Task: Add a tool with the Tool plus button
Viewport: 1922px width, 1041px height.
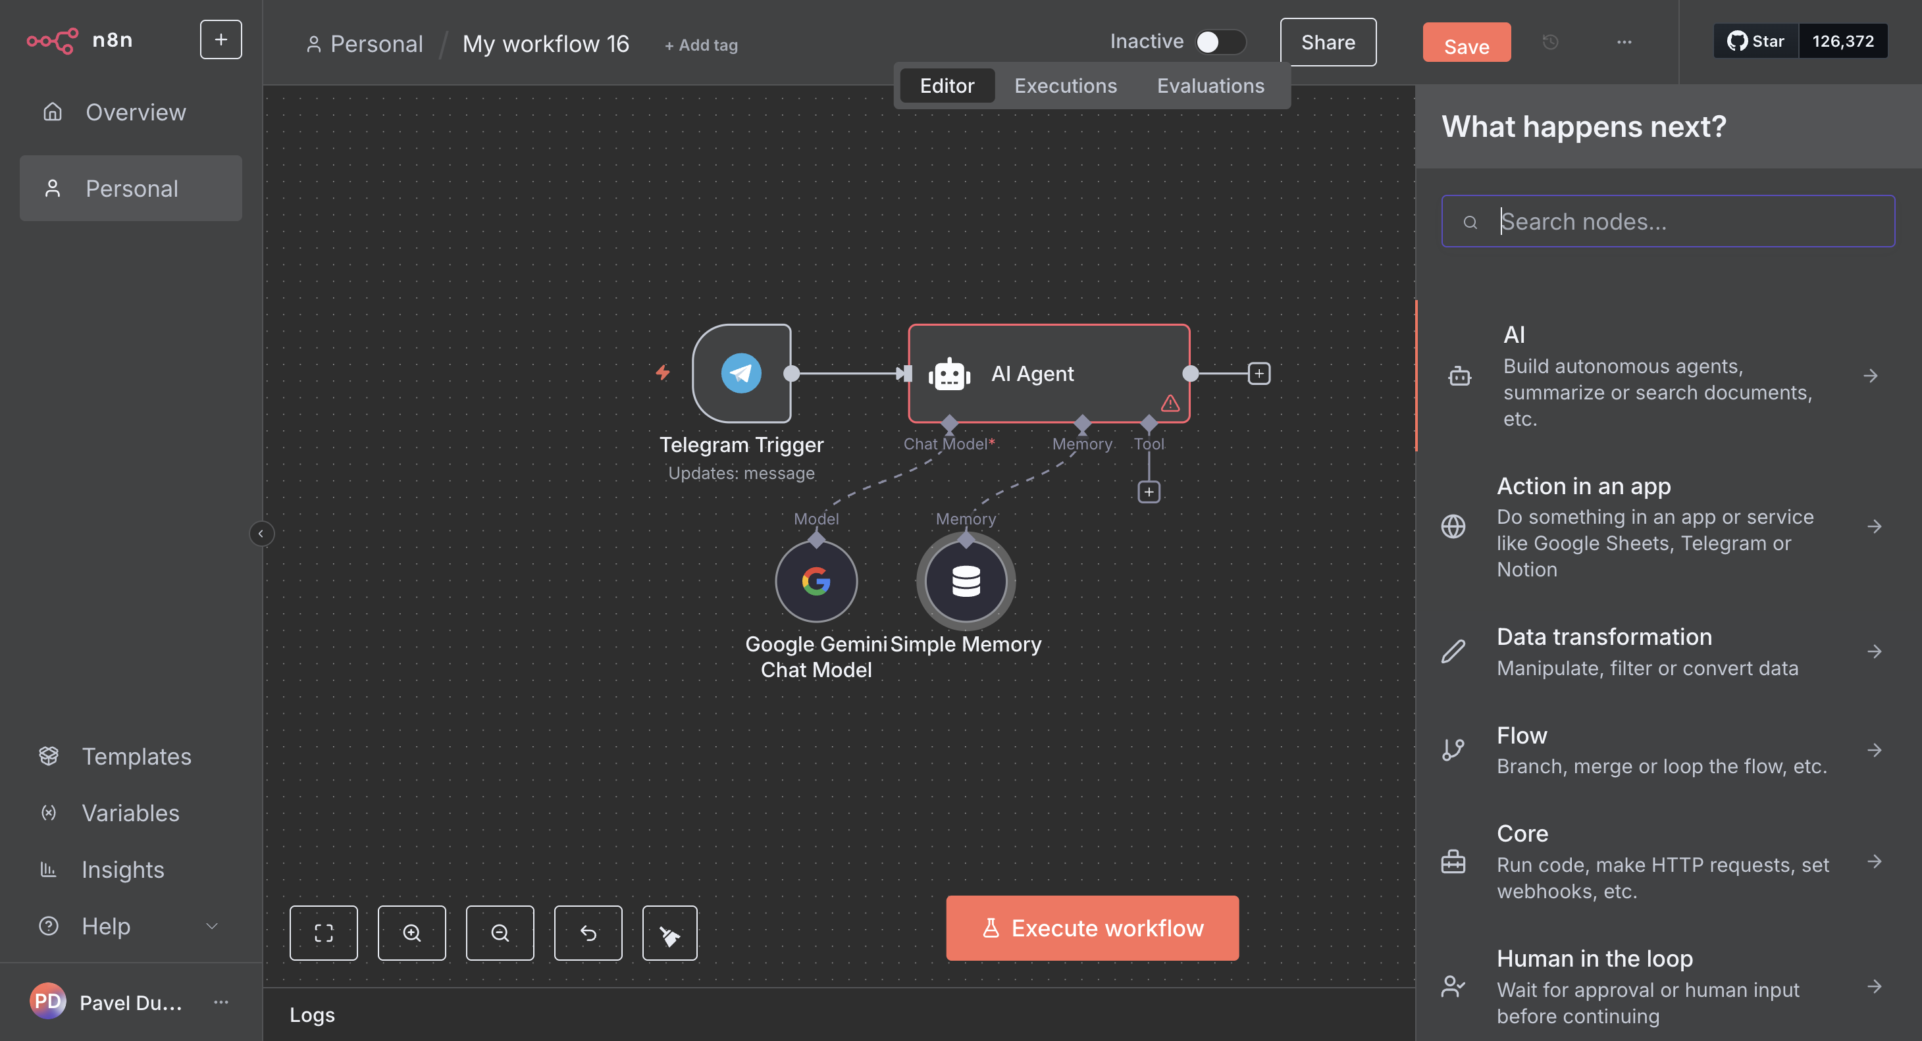Action: [x=1149, y=492]
